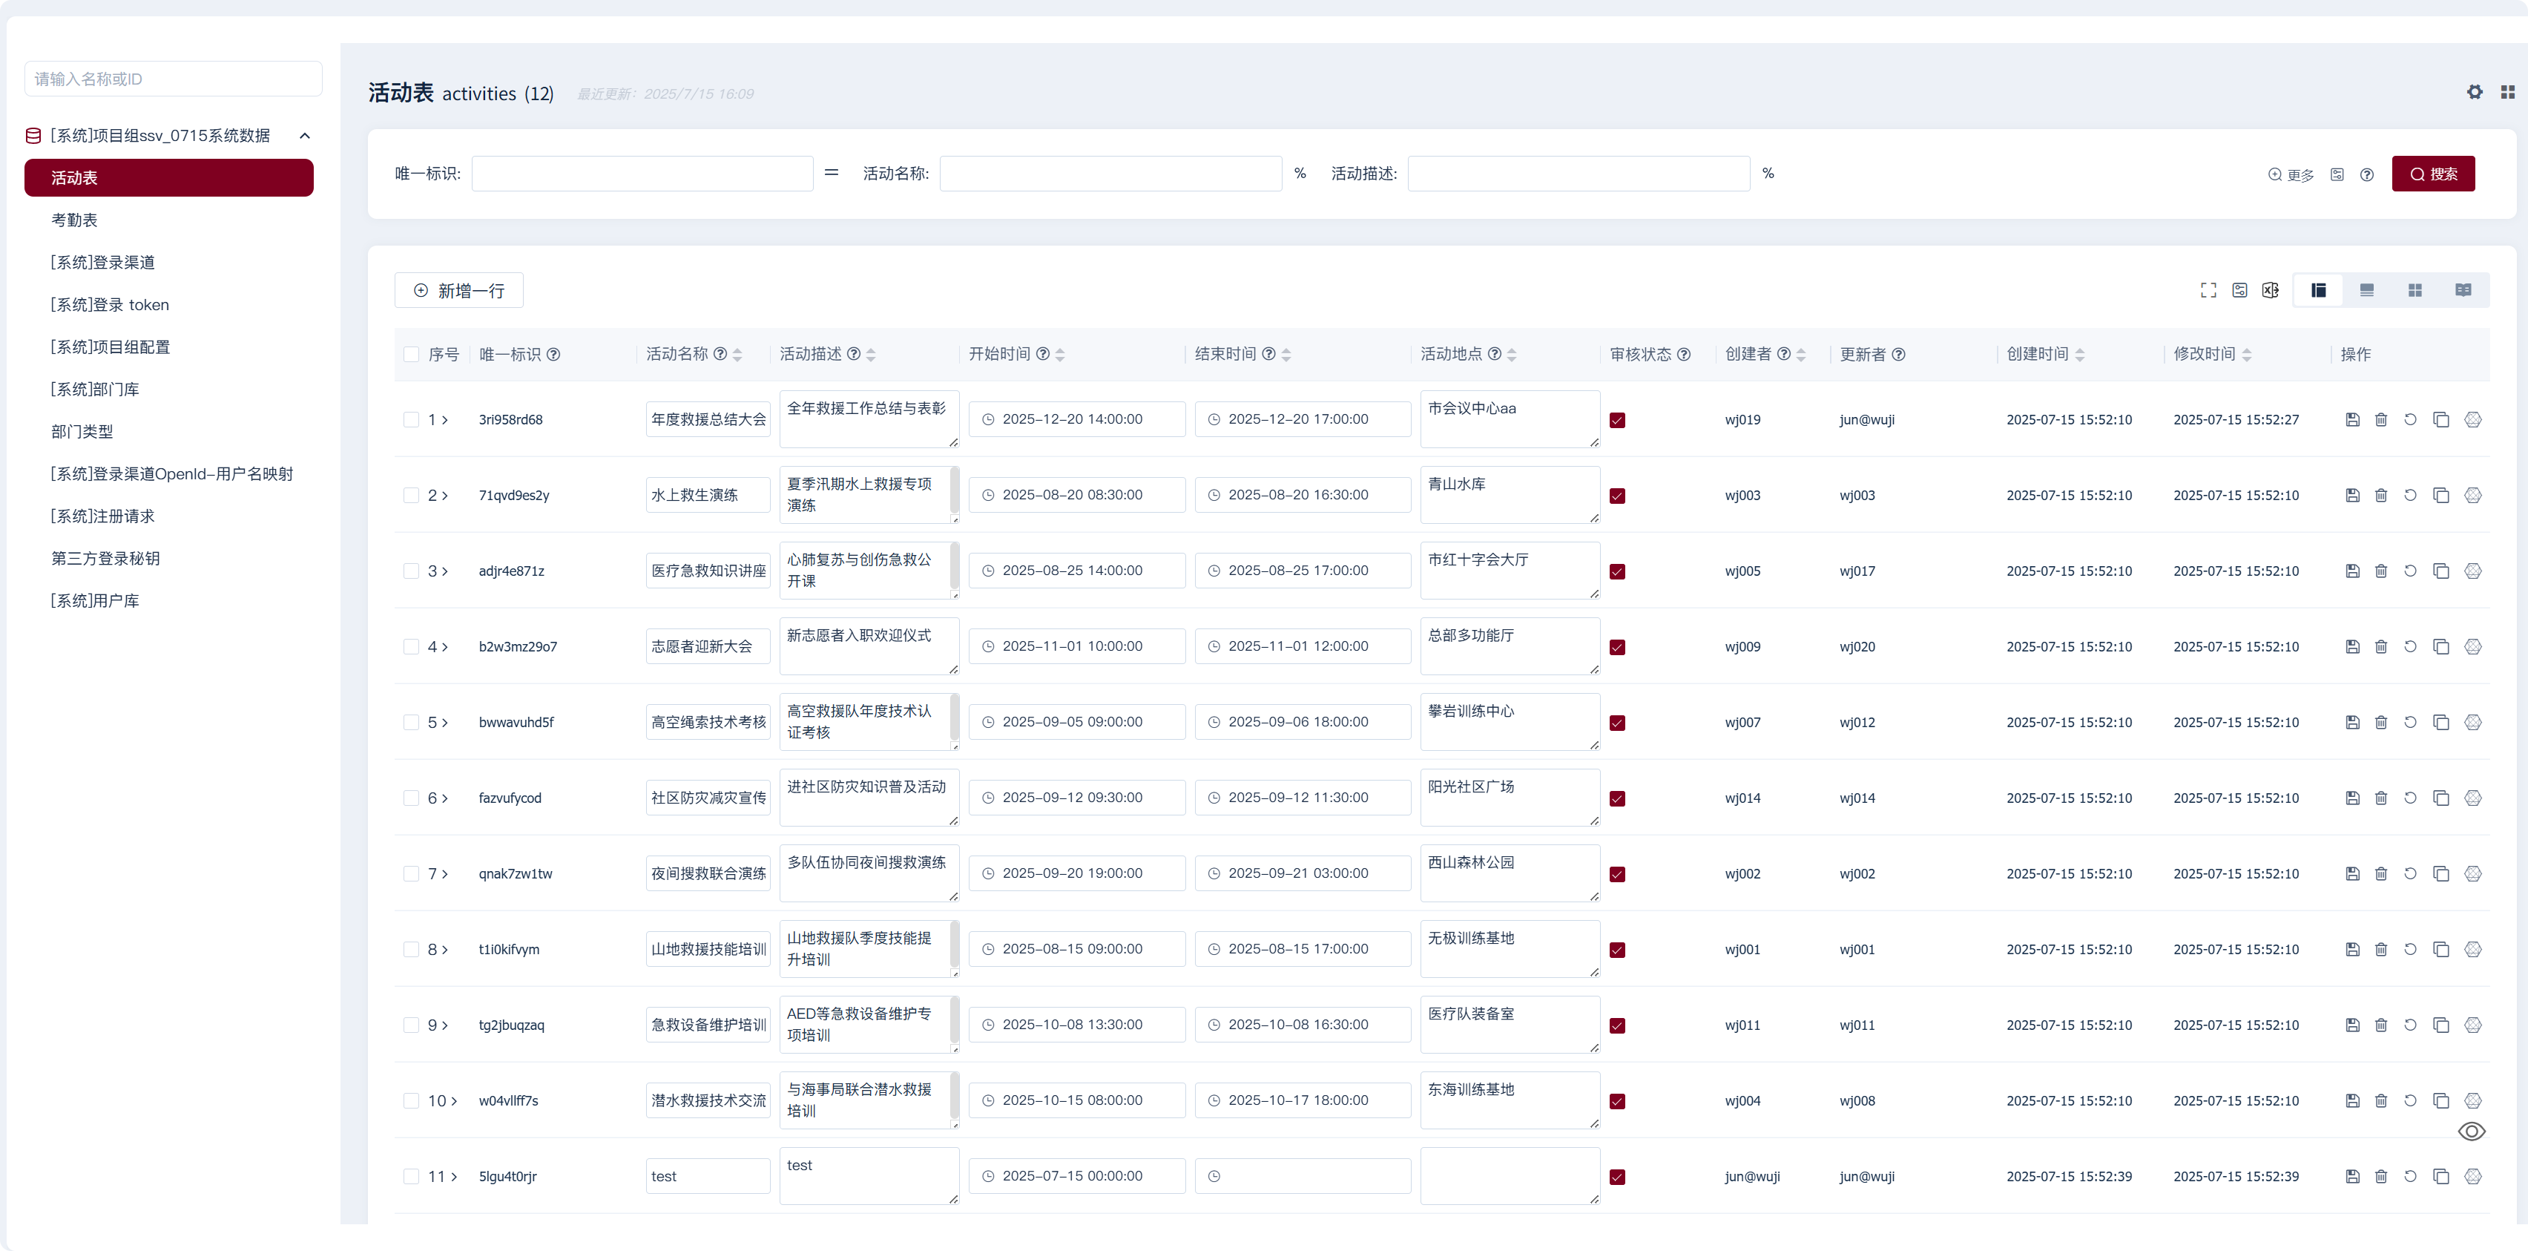This screenshot has width=2528, height=1251.
Task: Open settings gear in page header
Action: [x=2474, y=92]
